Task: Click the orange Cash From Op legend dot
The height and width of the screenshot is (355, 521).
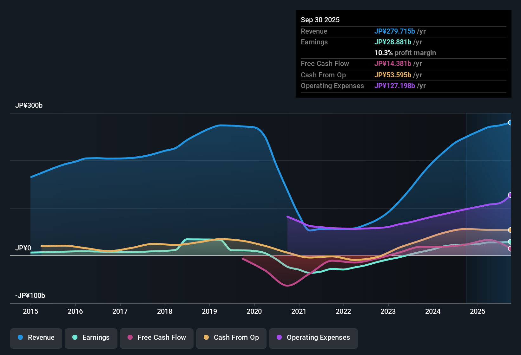Action: [x=206, y=338]
